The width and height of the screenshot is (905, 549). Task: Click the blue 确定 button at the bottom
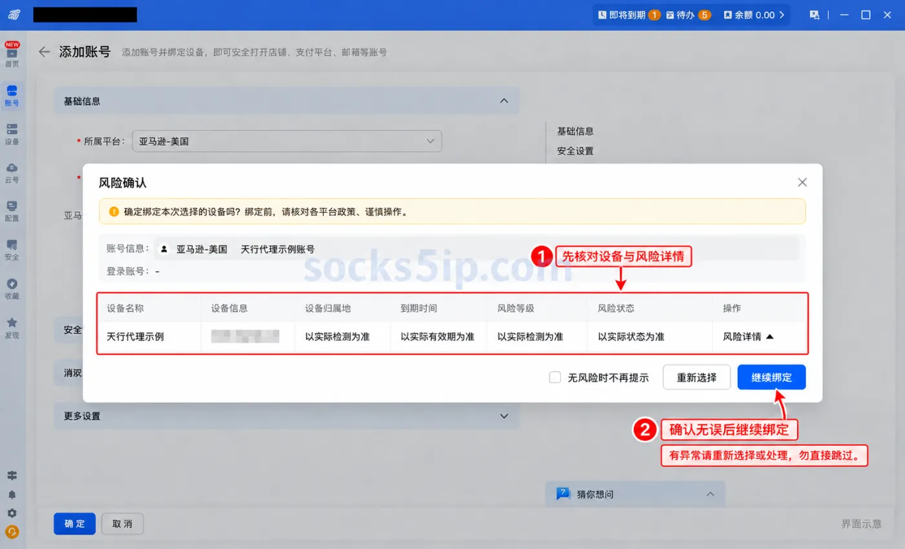[x=74, y=524]
